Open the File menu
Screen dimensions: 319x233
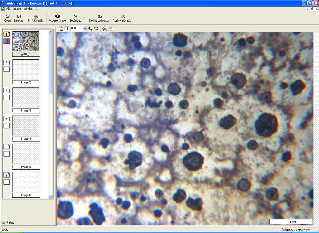point(8,9)
